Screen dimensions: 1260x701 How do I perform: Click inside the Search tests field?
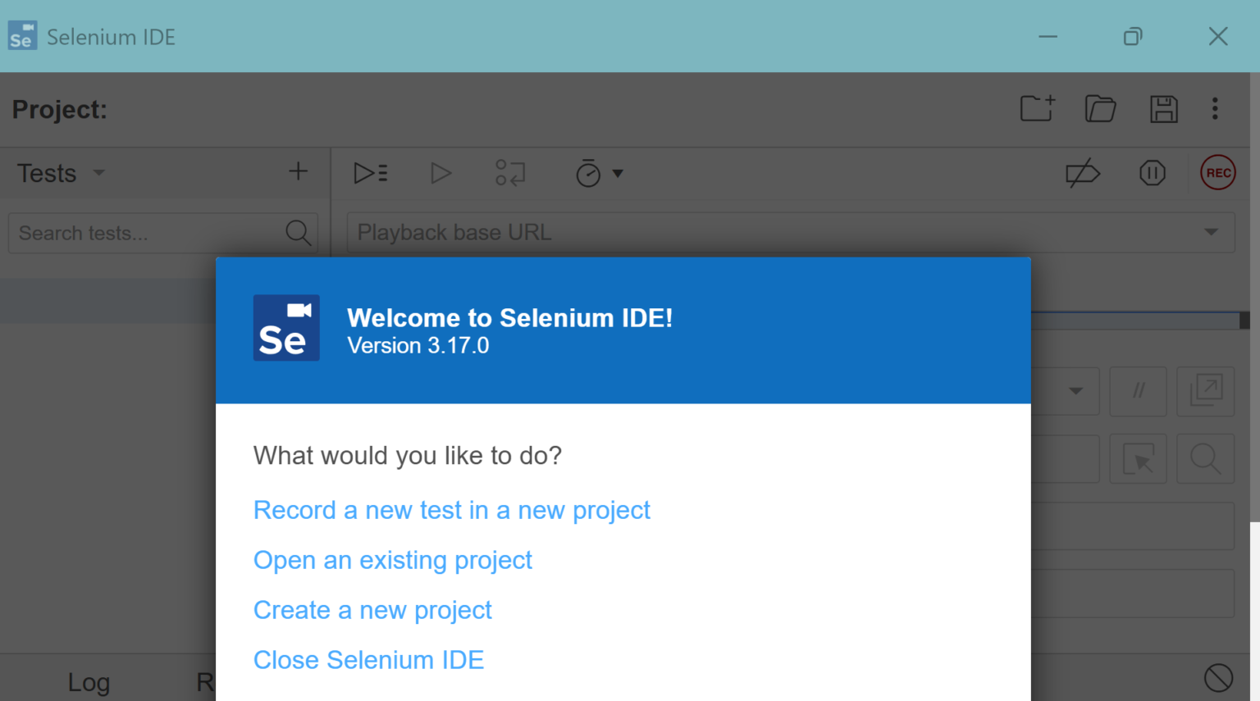tap(162, 233)
